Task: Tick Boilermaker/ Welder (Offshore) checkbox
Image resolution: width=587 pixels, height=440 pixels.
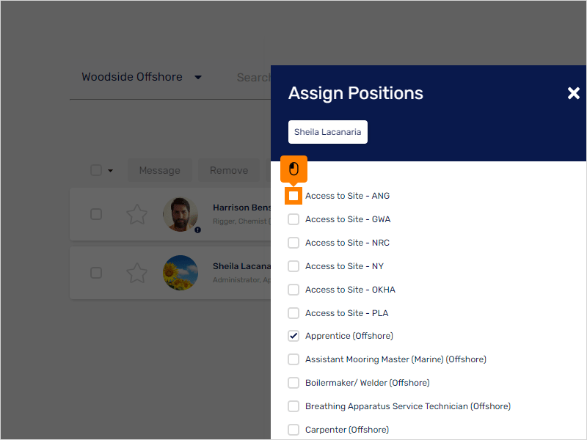Action: pos(293,383)
